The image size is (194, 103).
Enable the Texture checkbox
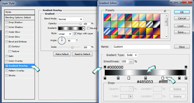pos(9,51)
